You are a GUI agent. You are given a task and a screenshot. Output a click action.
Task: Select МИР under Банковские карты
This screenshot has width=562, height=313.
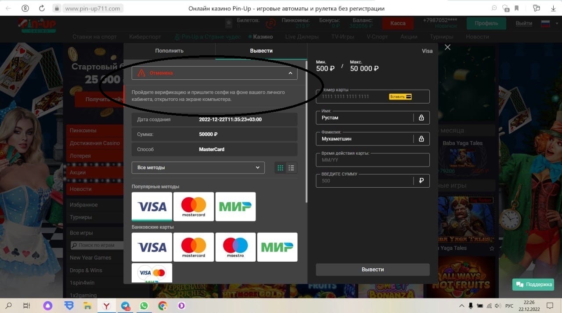click(x=277, y=247)
